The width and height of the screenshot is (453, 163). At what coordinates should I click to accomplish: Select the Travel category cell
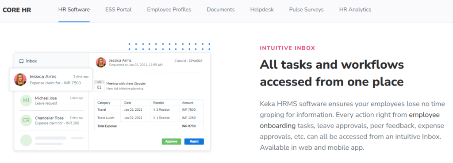click(102, 110)
